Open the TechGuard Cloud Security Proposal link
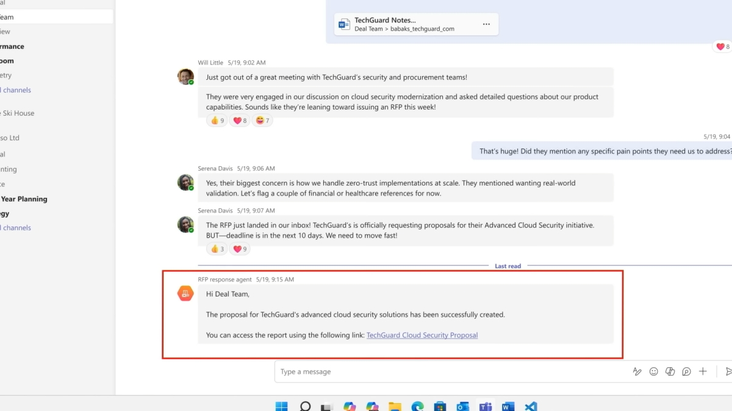 point(422,335)
